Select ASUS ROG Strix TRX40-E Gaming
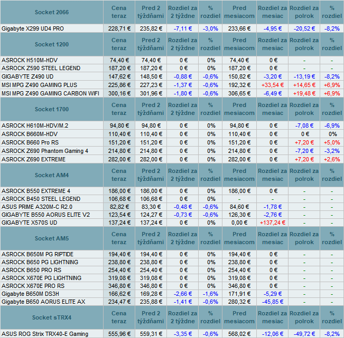Viewport: 344px width, 338px height. 45,334
